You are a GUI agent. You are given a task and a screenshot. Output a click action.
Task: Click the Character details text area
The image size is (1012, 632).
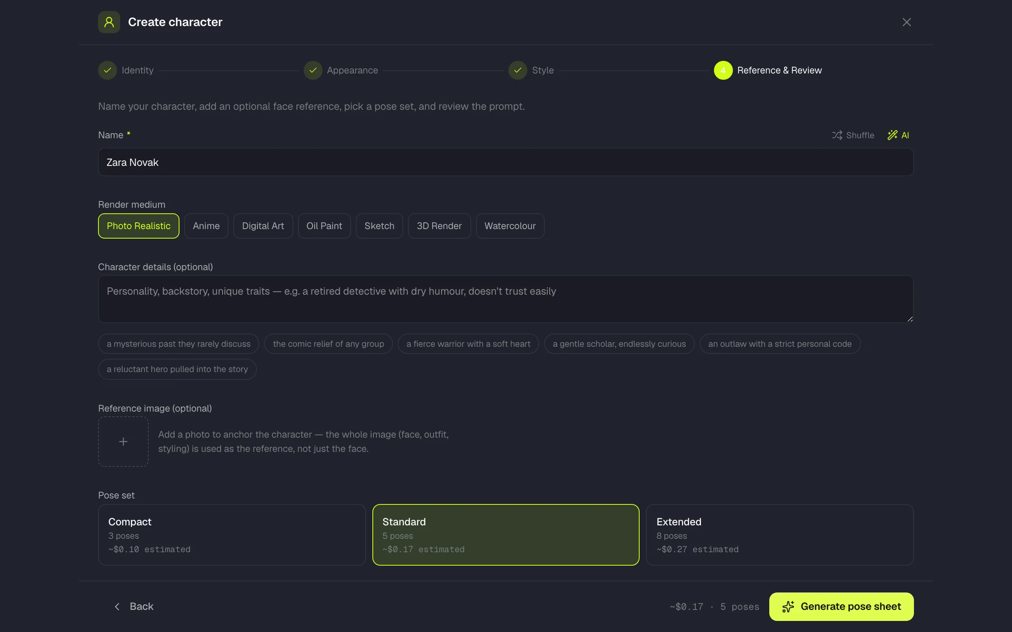pyautogui.click(x=506, y=299)
